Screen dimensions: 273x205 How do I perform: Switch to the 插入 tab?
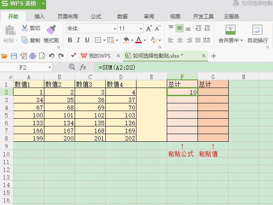tap(40, 17)
